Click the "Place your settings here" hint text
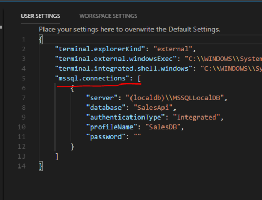This screenshot has height=200, width=262. [129, 29]
